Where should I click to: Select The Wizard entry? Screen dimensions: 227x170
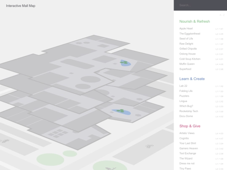point(201,158)
